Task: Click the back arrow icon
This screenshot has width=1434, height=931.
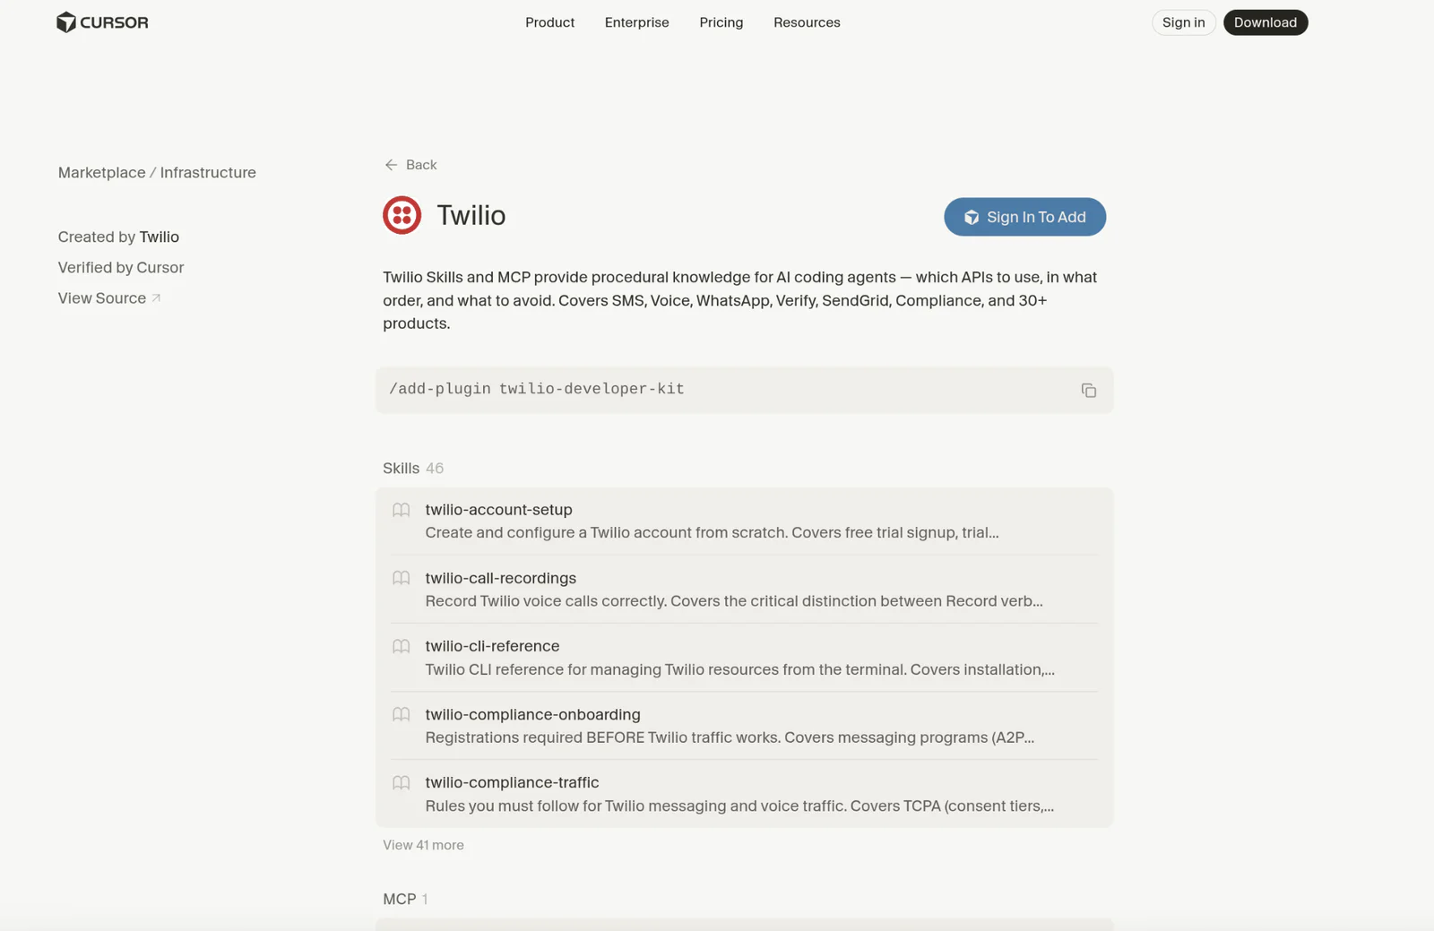Action: (x=391, y=165)
